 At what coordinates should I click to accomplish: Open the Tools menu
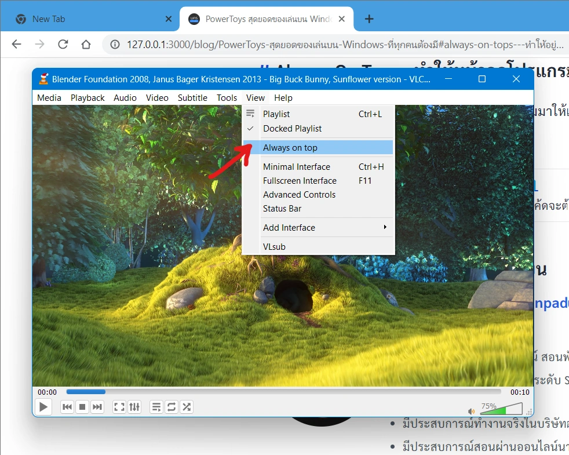tap(227, 98)
